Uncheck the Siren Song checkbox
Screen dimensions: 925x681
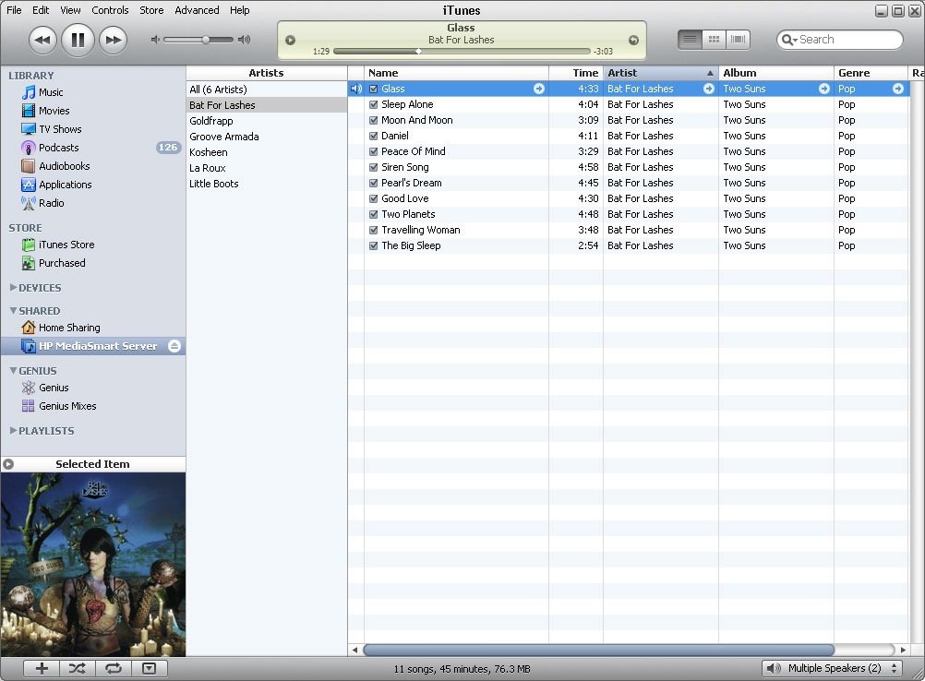pos(374,167)
